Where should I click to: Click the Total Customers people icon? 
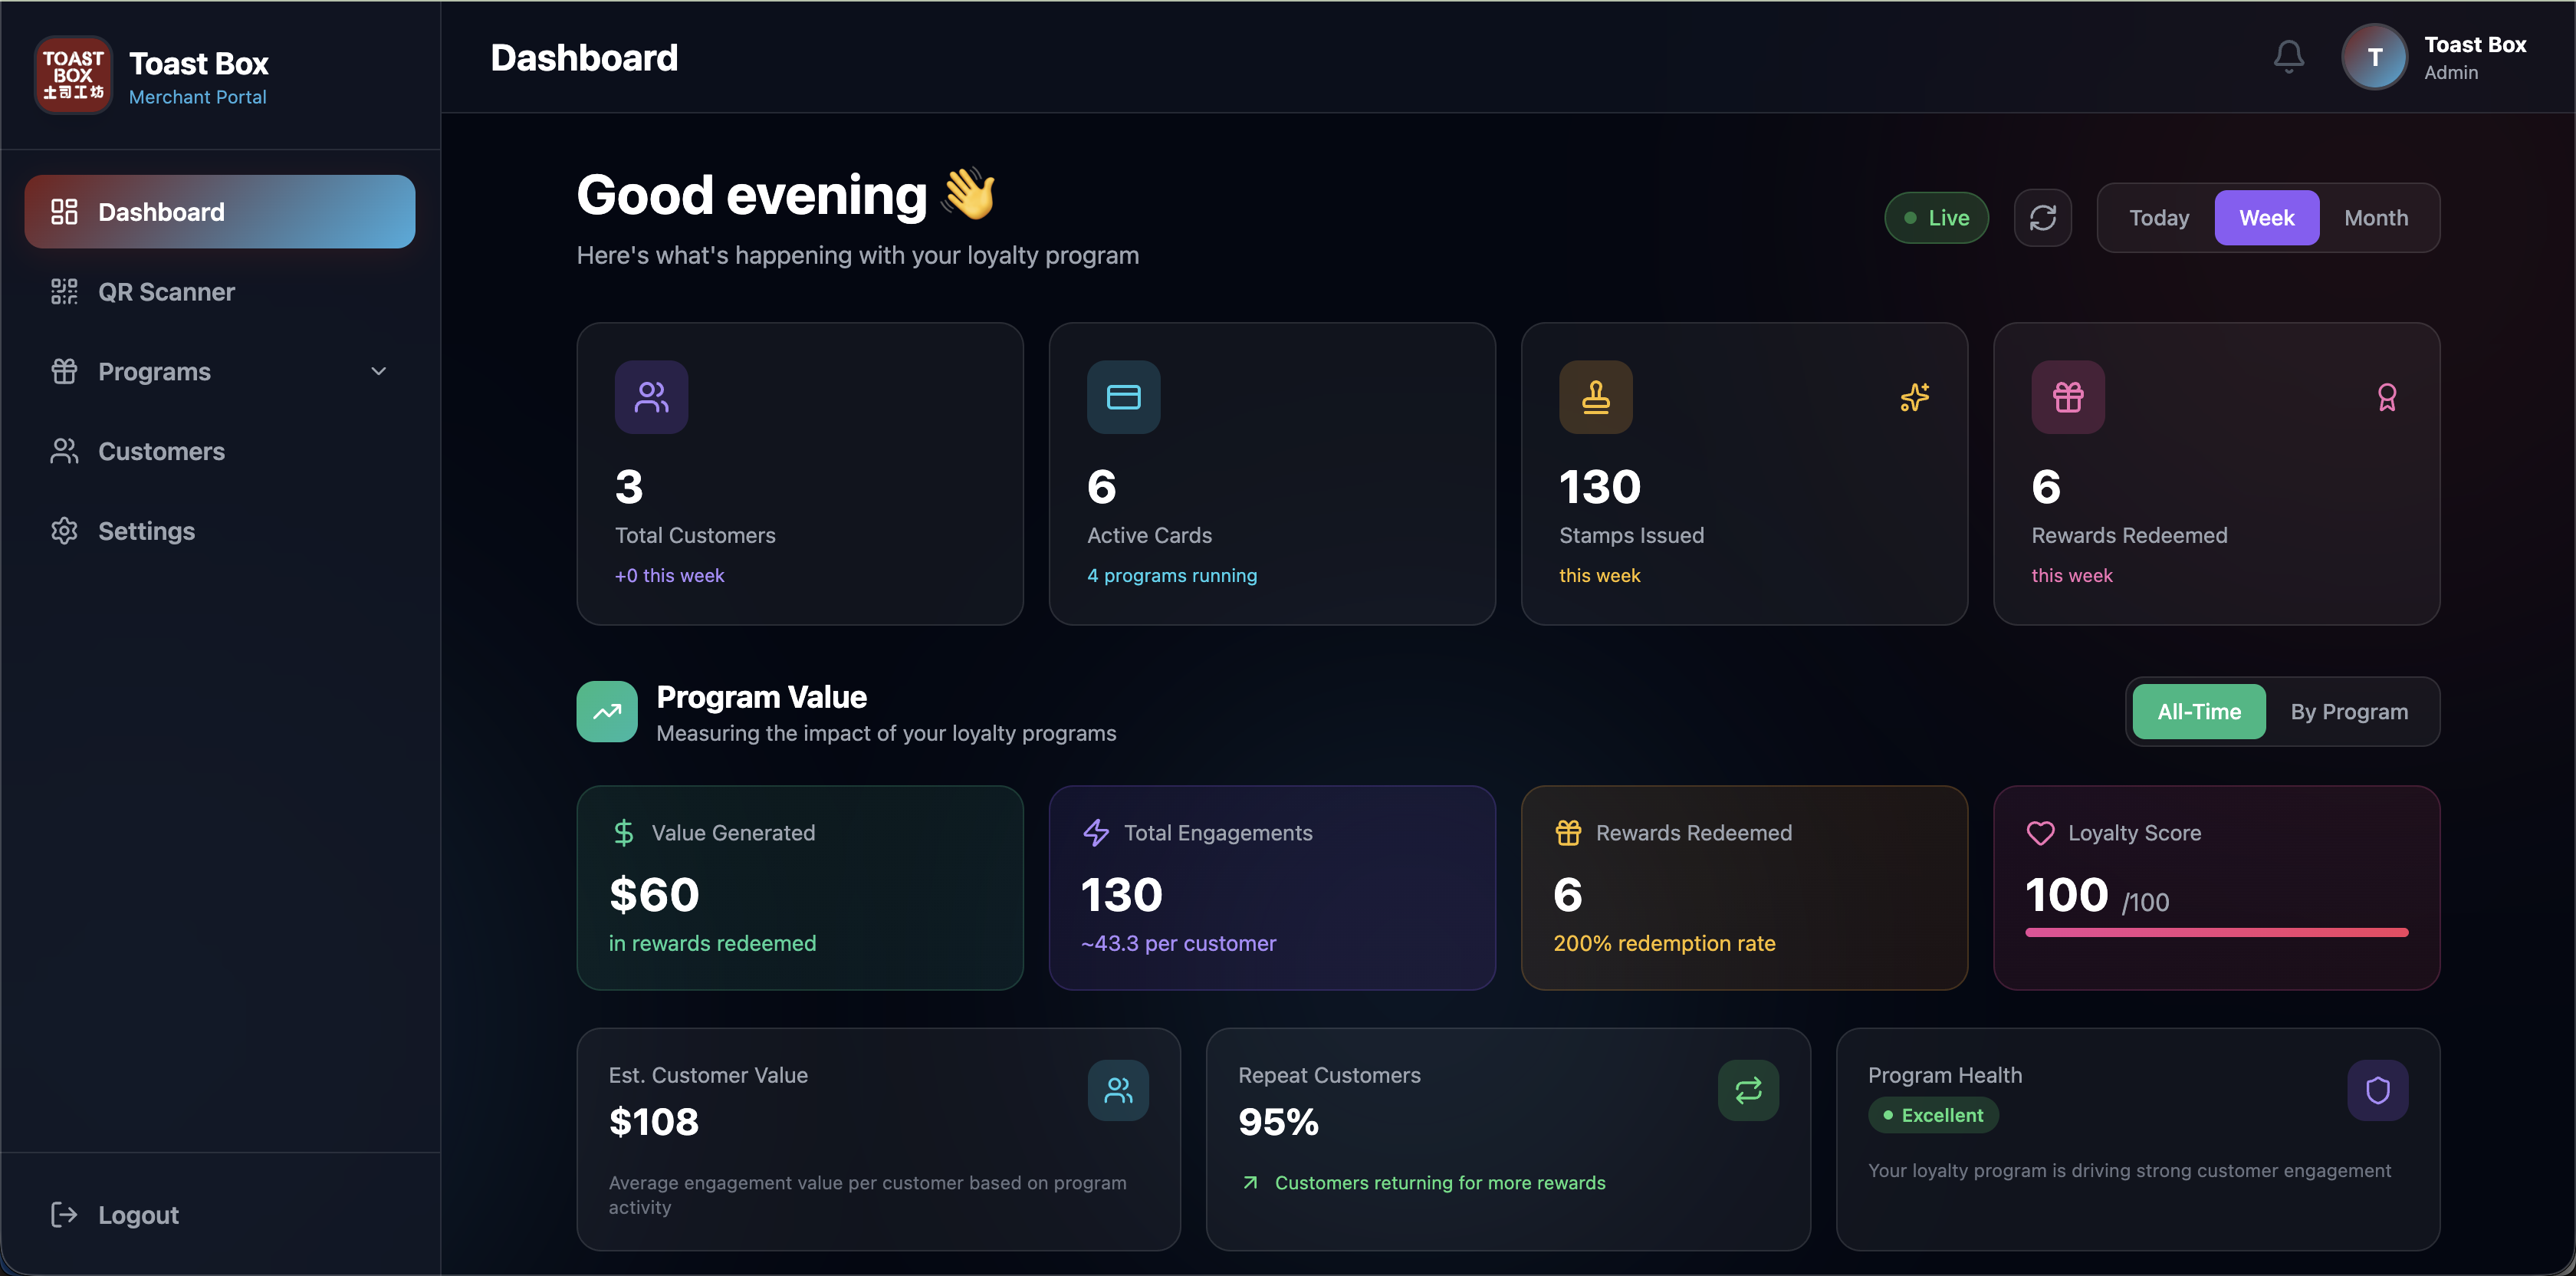click(651, 397)
